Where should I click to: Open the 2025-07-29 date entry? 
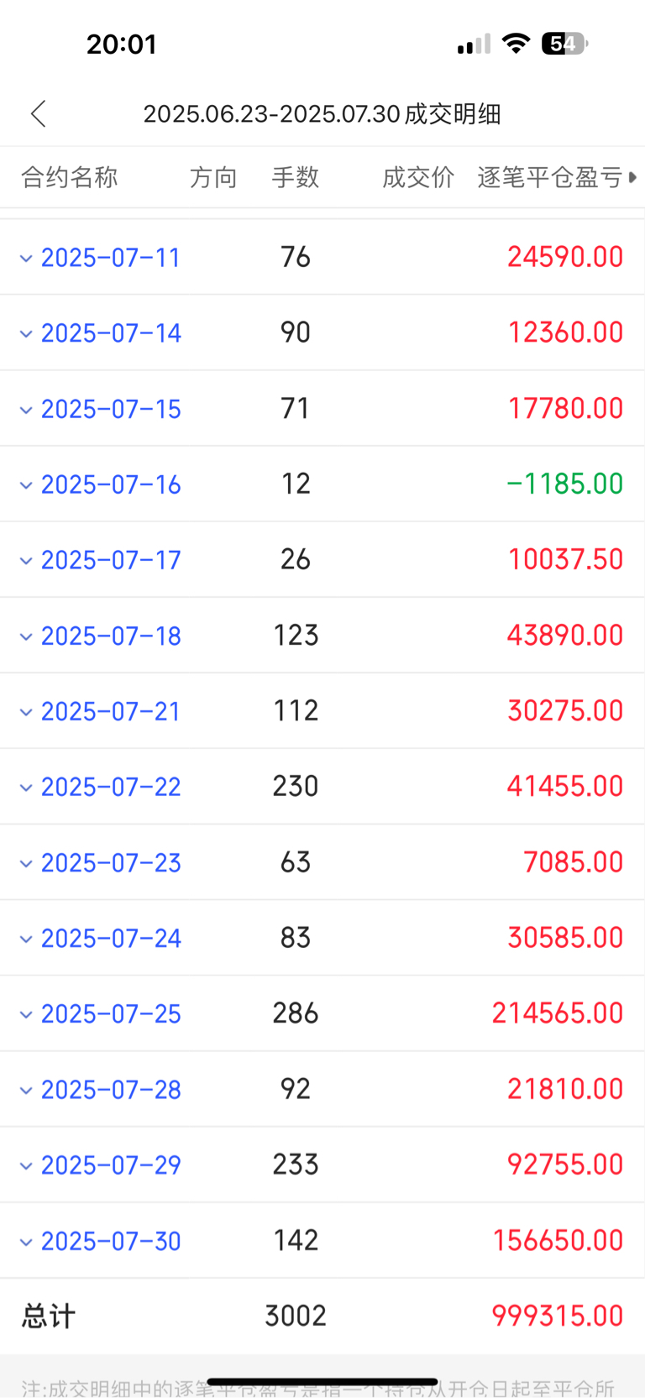click(x=111, y=1165)
